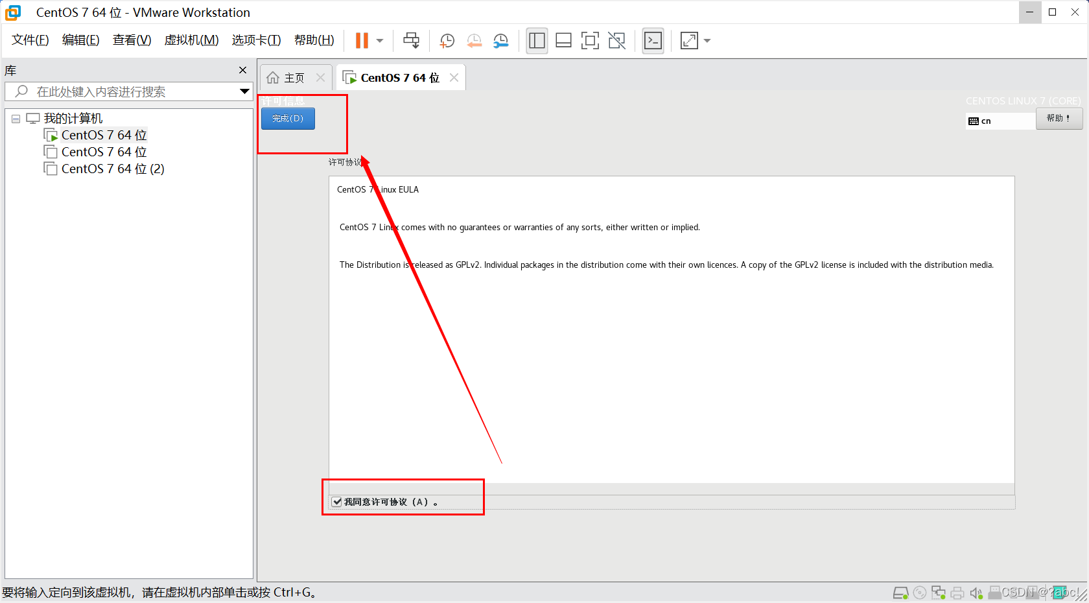
Task: Close the library panel
Action: coord(243,70)
